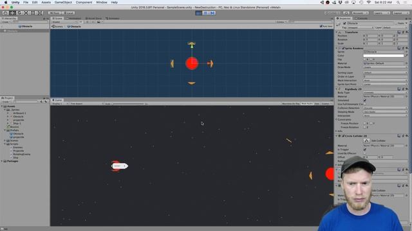Toggle Is Trigger checkbox in Circle Collider
The image size is (412, 231).
(365, 150)
